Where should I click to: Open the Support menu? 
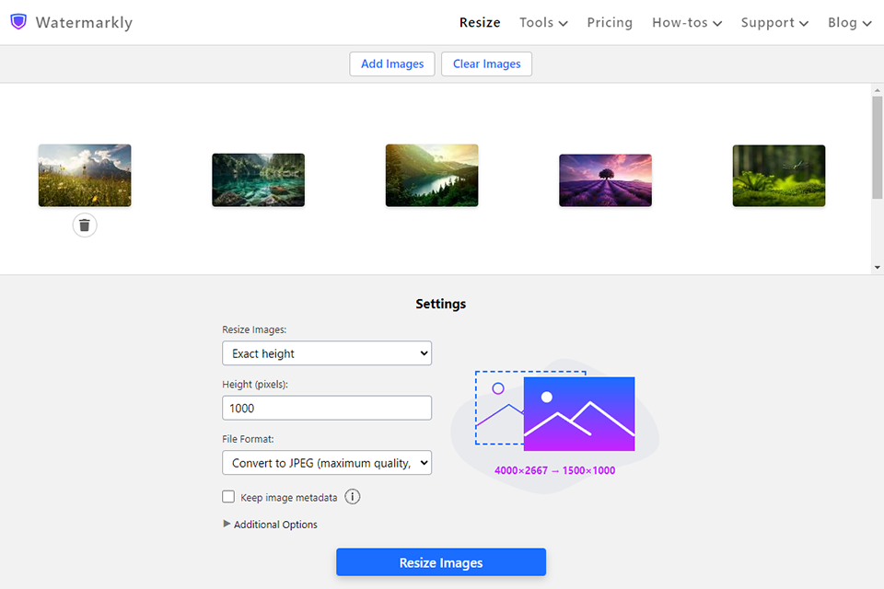pos(774,22)
